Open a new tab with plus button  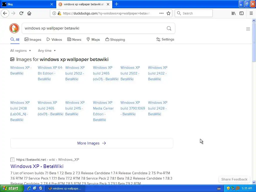point(116,4)
